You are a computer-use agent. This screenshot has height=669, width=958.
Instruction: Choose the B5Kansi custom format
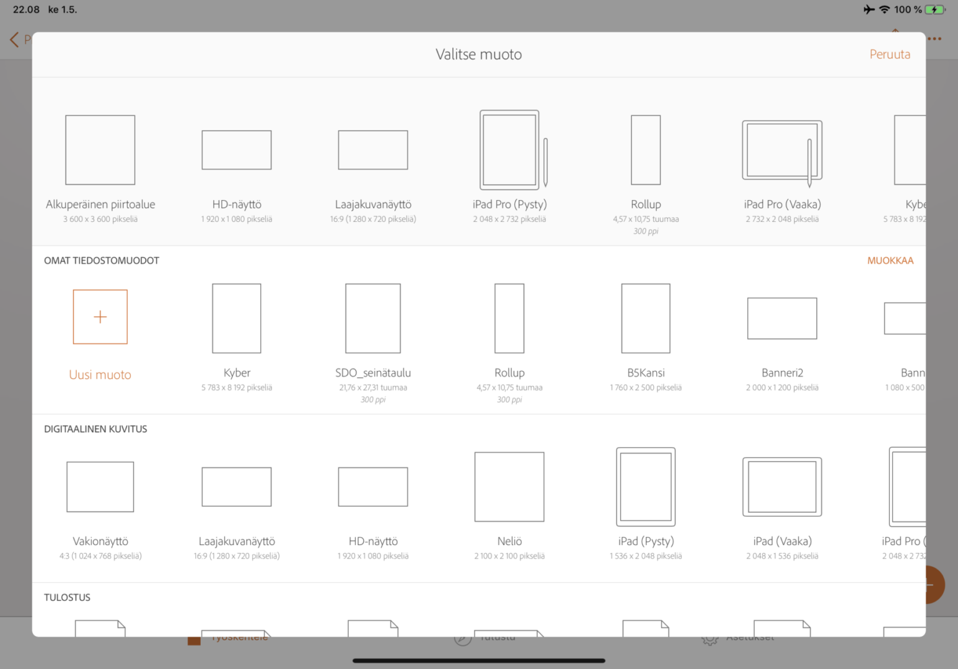coord(646,318)
